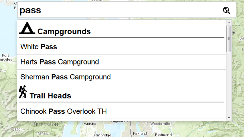Click the suggestion list scroll-down arrow
244x137 pixels.
(x=229, y=118)
